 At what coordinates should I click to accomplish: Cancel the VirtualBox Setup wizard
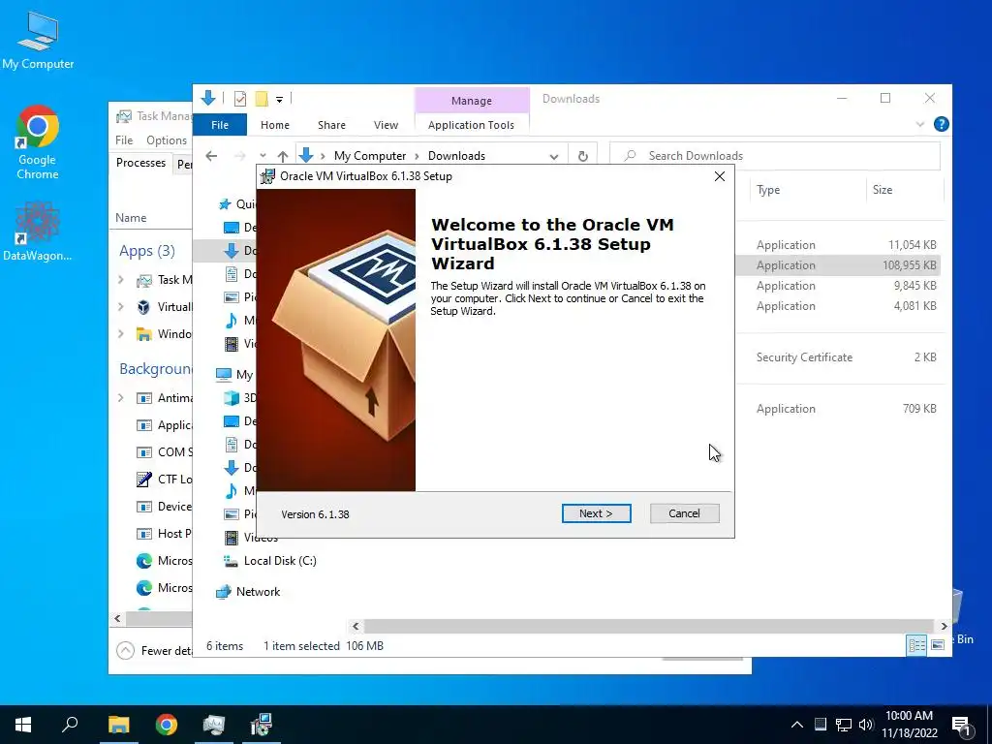click(x=684, y=513)
